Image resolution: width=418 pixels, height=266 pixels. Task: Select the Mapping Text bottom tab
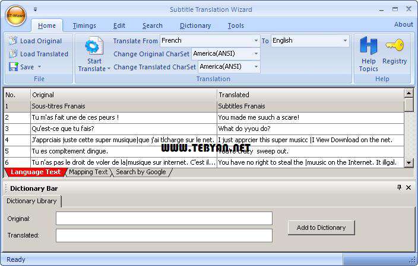tap(88, 172)
